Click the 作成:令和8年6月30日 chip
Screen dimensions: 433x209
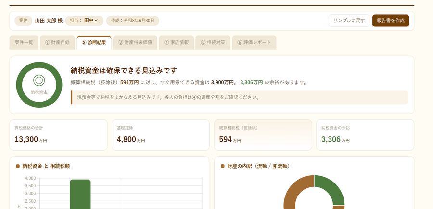(x=133, y=20)
